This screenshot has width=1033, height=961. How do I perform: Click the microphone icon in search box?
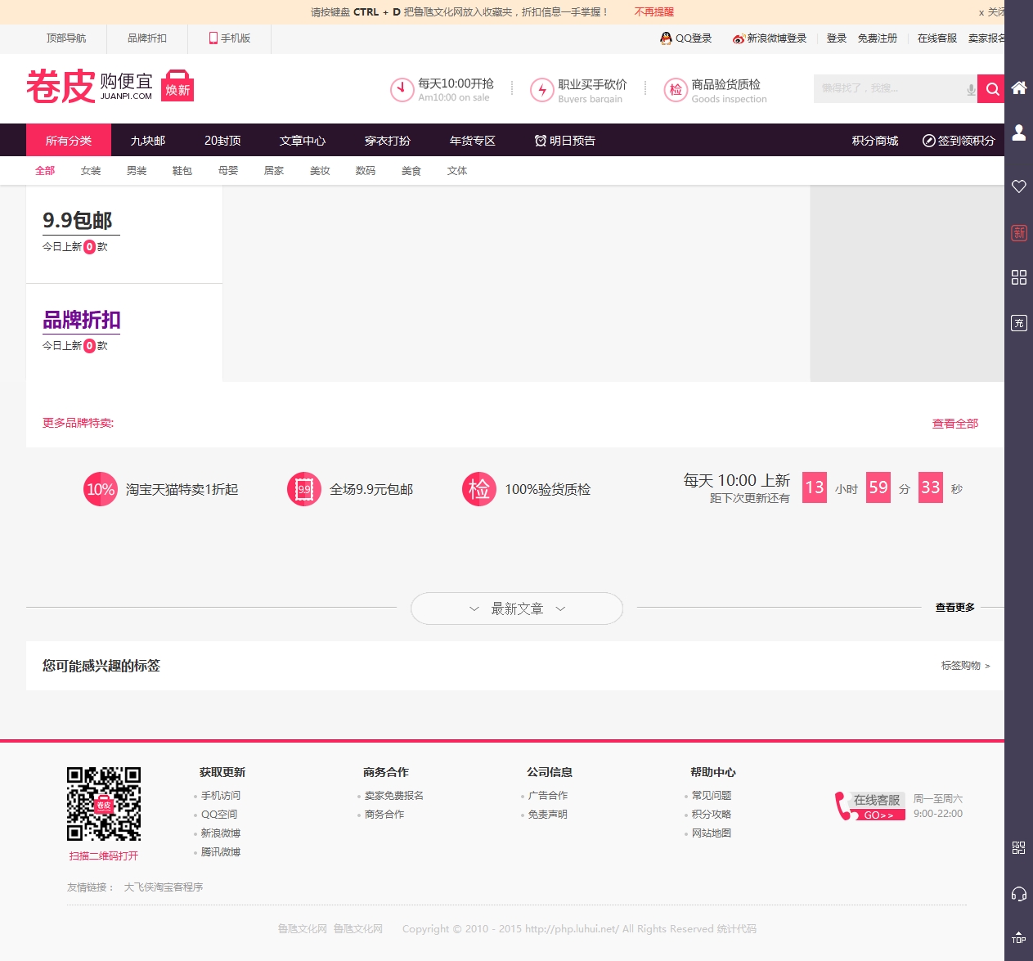(971, 89)
